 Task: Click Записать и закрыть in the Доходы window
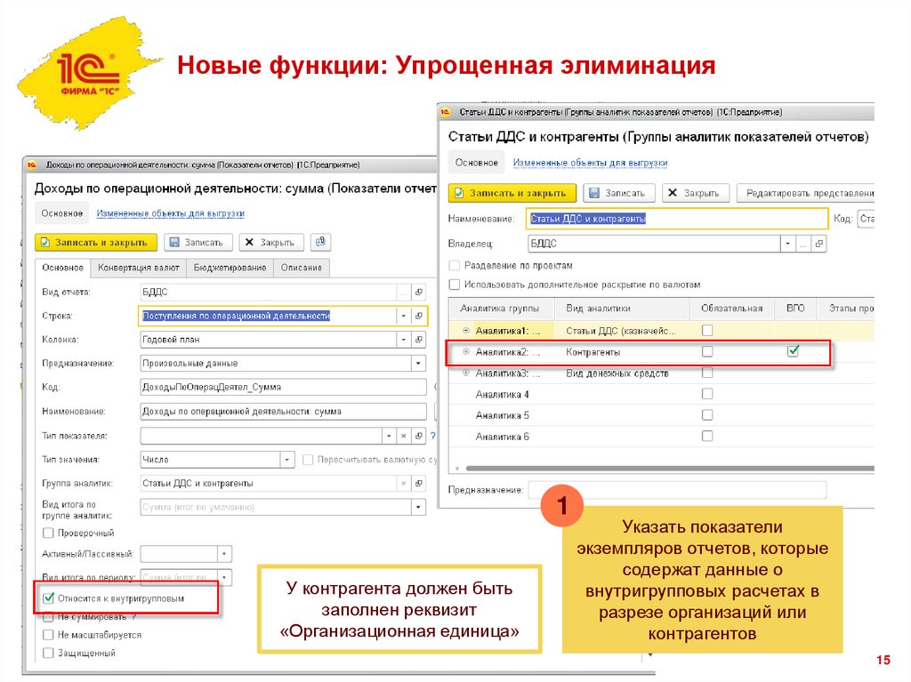click(x=96, y=242)
